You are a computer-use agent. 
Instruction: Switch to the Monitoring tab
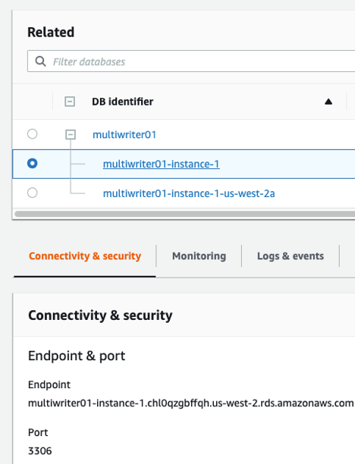[199, 256]
